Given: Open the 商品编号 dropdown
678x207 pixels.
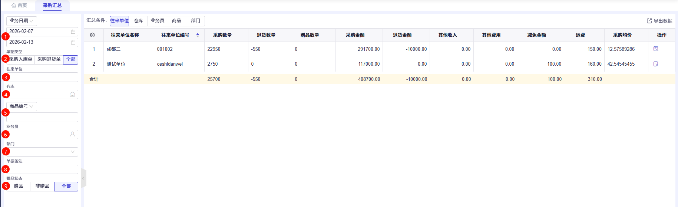Looking at the screenshot, I should [22, 106].
